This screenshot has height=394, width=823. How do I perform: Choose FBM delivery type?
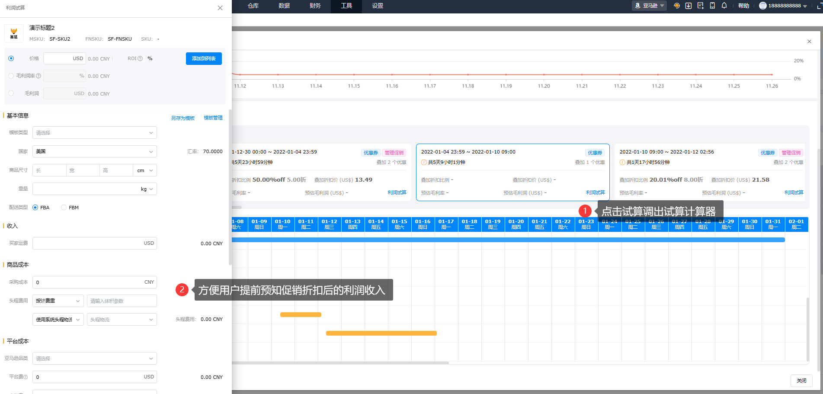click(x=64, y=208)
